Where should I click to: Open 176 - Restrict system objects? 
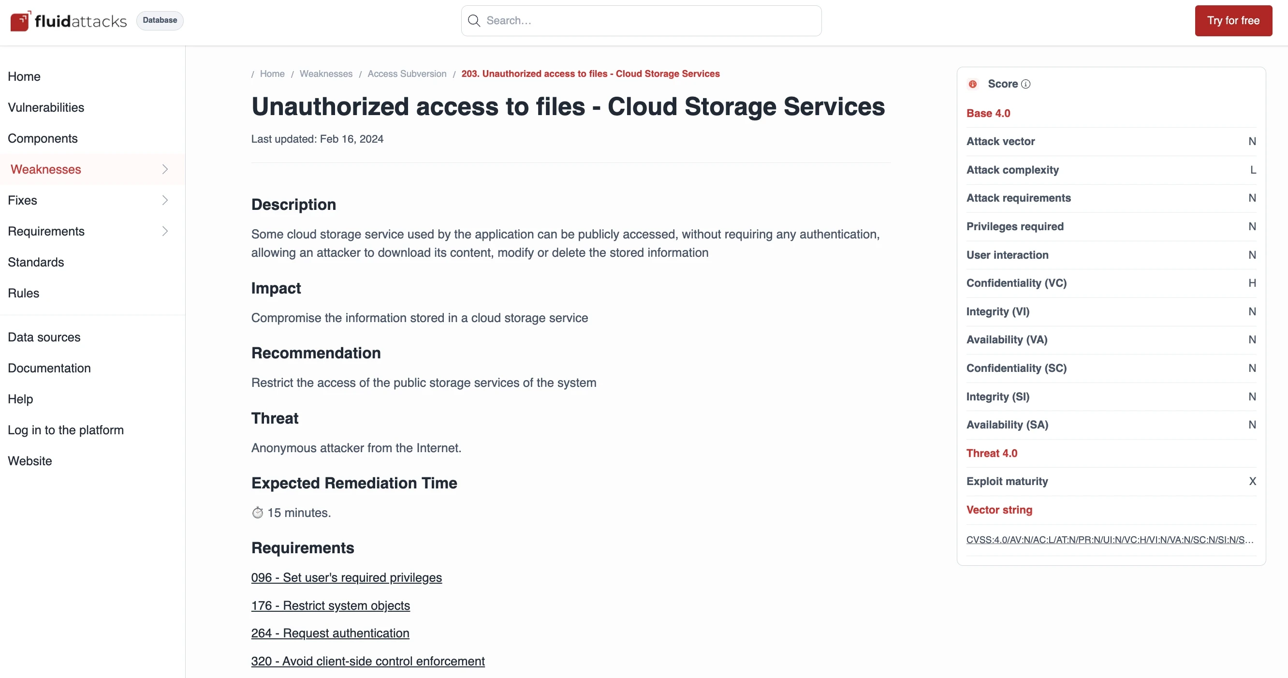331,606
